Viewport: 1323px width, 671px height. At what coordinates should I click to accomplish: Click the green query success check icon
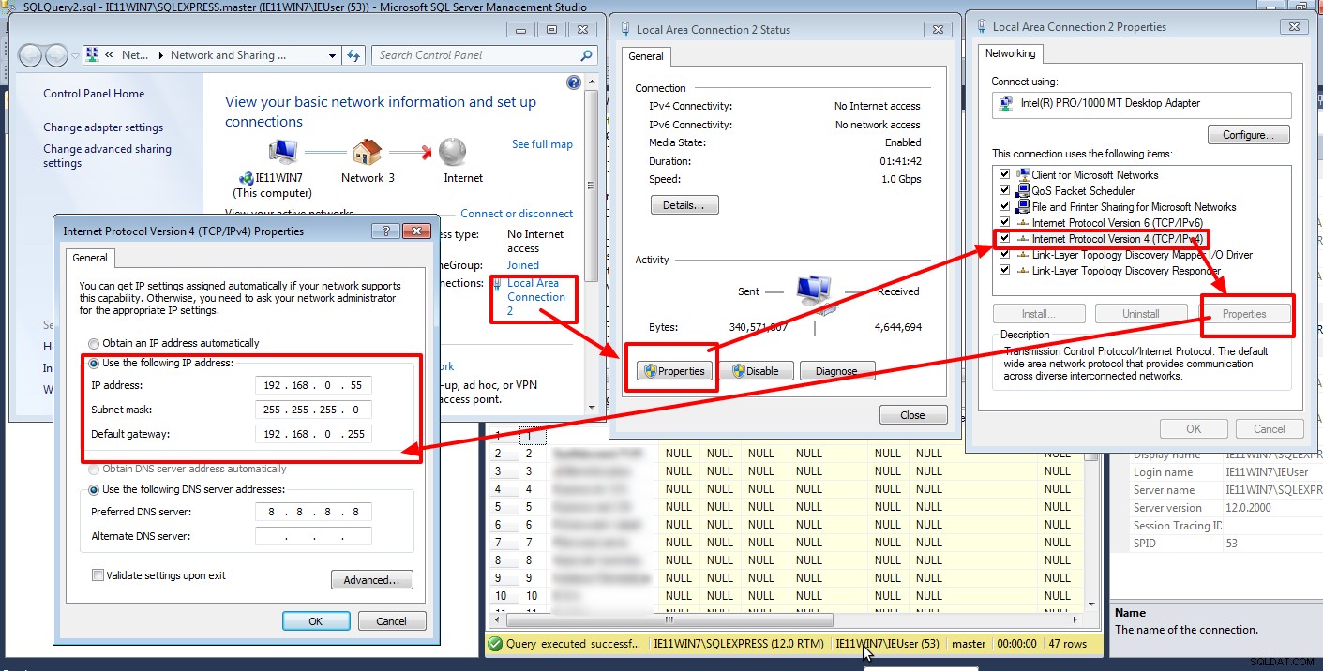point(495,644)
